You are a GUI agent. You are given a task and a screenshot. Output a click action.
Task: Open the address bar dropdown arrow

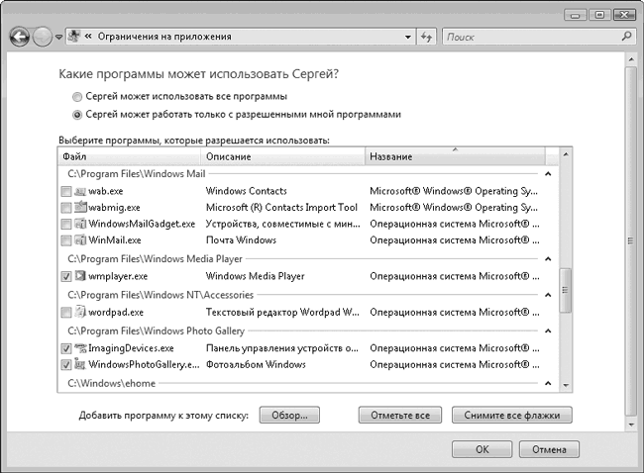tap(407, 37)
